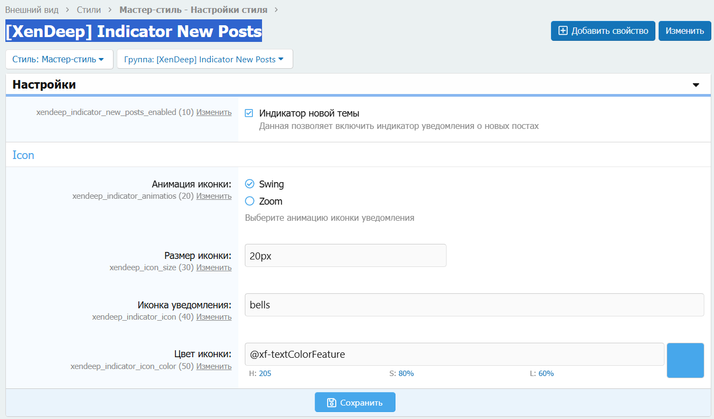The width and height of the screenshot is (714, 419).
Task: Toggle the Индикатор новой темы checkbox
Action: 249,113
